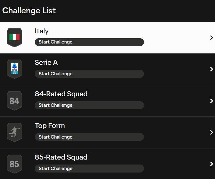Click the chevron beside 84-Rated Squad

(211, 101)
